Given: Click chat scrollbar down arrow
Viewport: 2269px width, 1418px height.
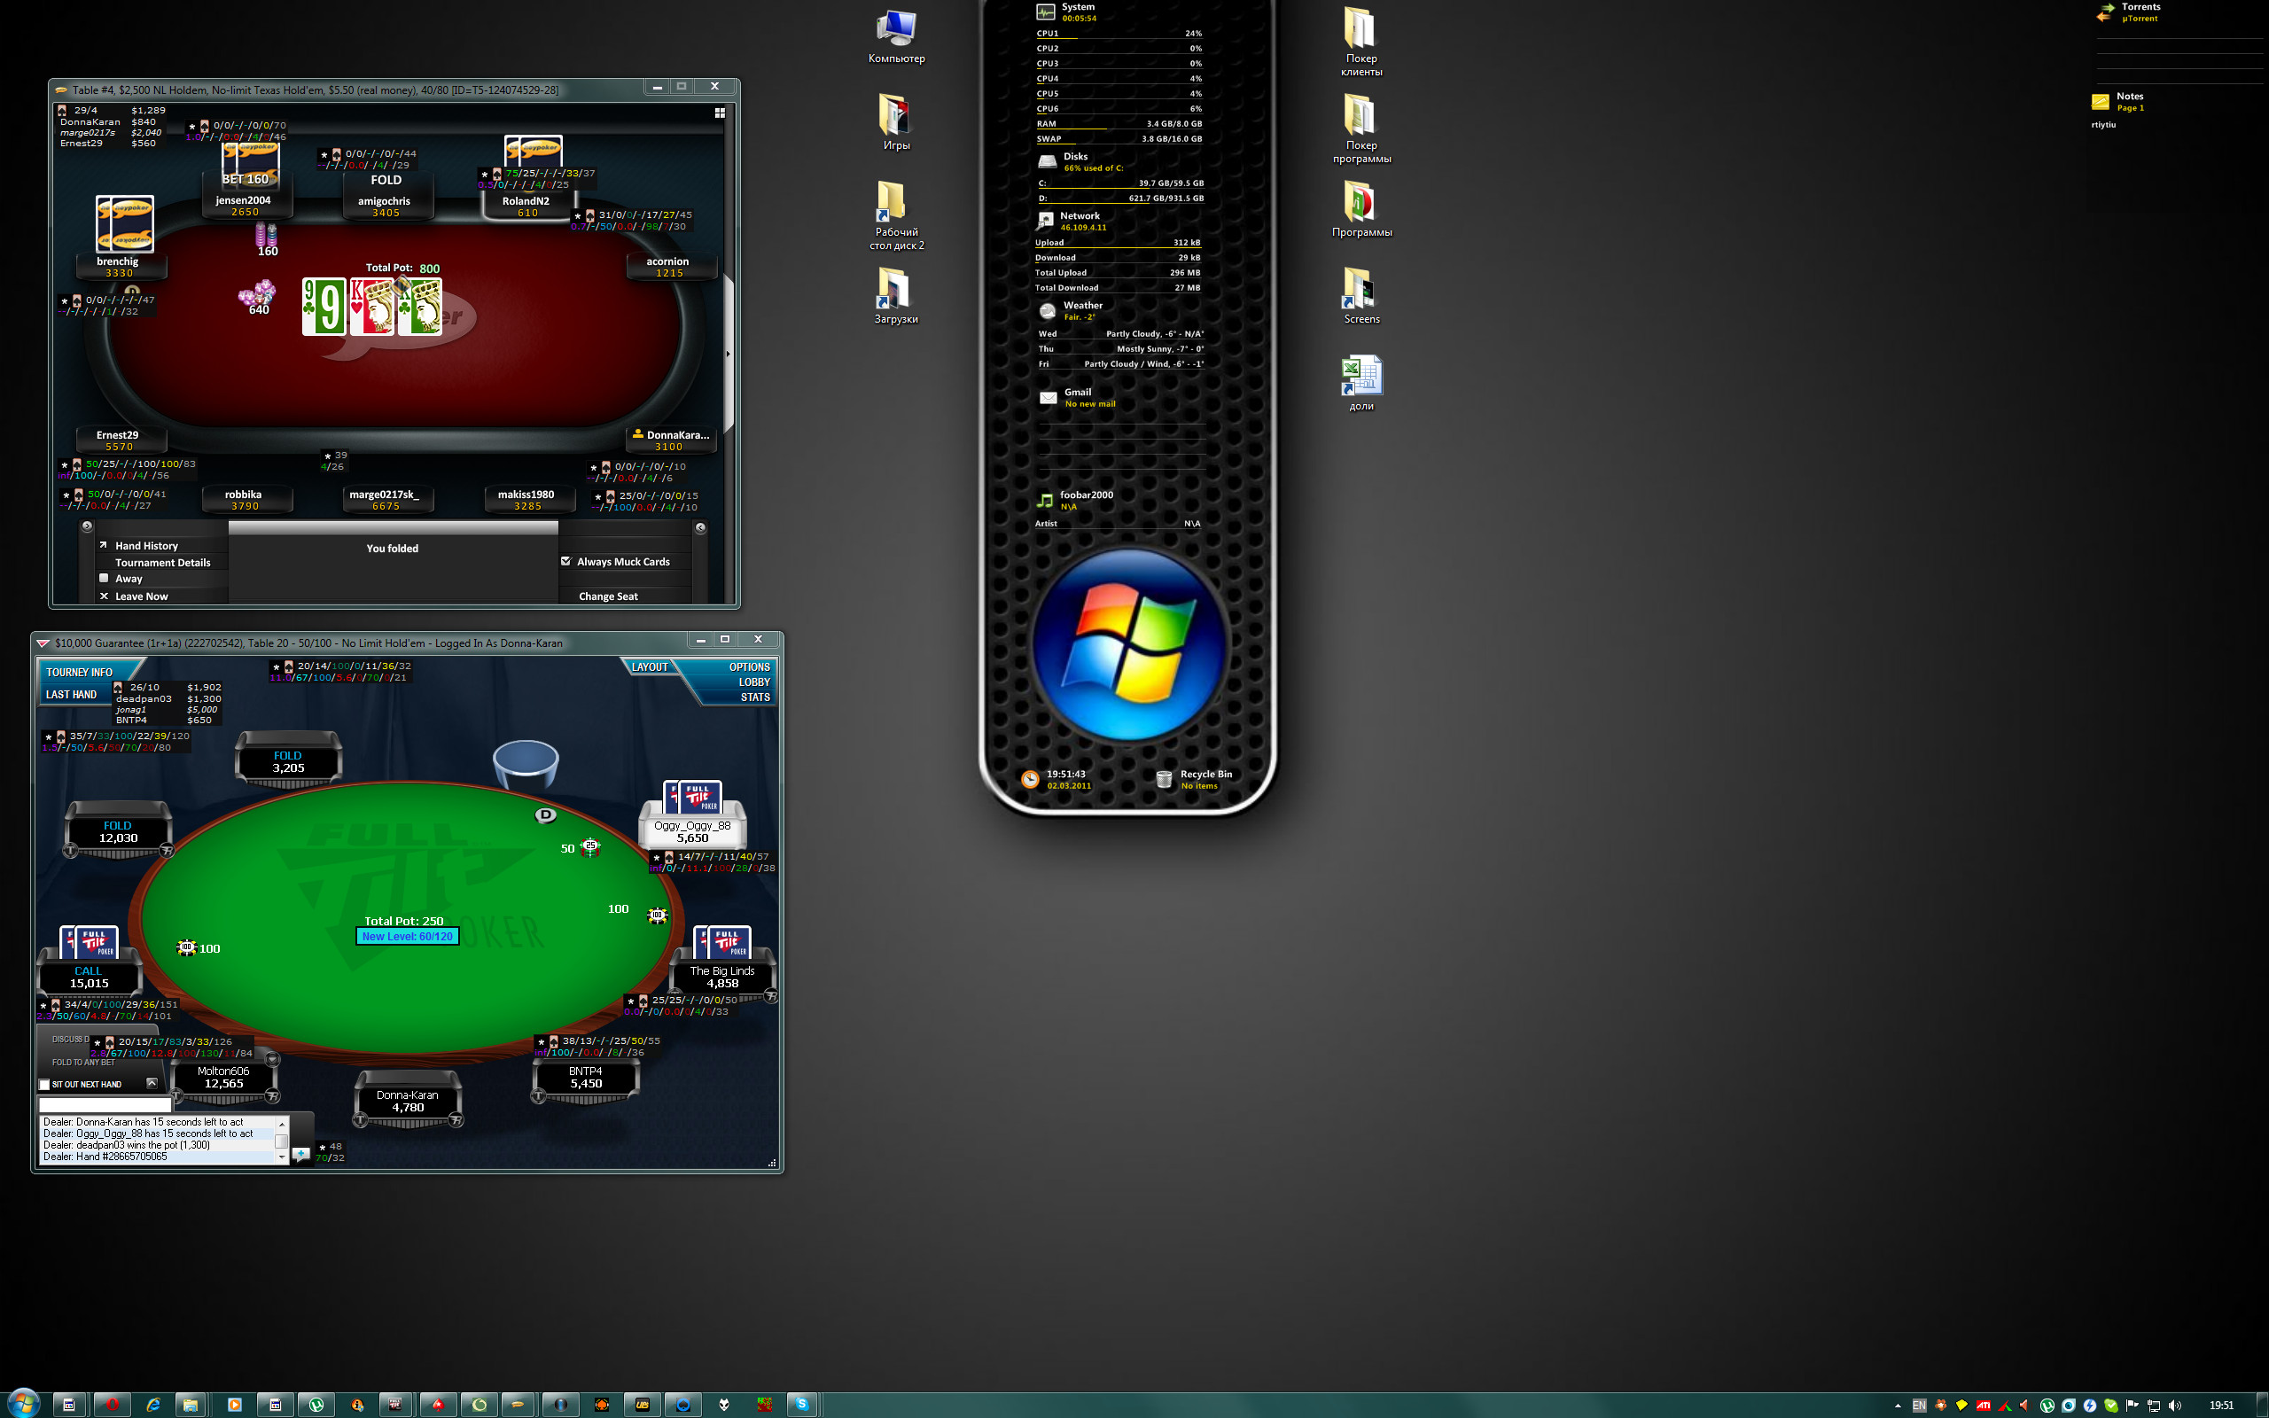Looking at the screenshot, I should tap(281, 1157).
